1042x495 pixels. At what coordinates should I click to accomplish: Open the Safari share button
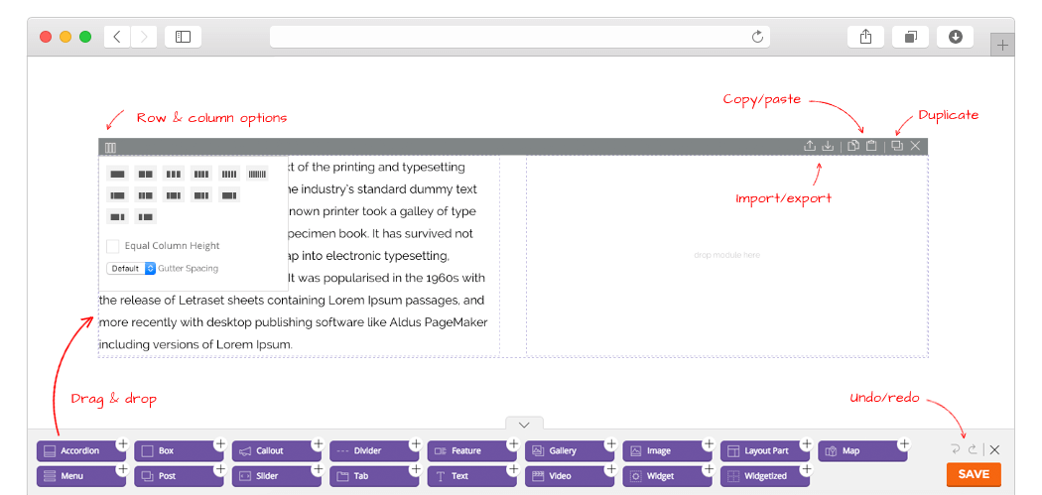(865, 38)
